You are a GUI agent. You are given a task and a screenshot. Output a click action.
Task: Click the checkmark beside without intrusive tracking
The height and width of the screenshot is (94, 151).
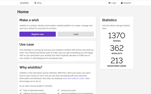[21, 93]
